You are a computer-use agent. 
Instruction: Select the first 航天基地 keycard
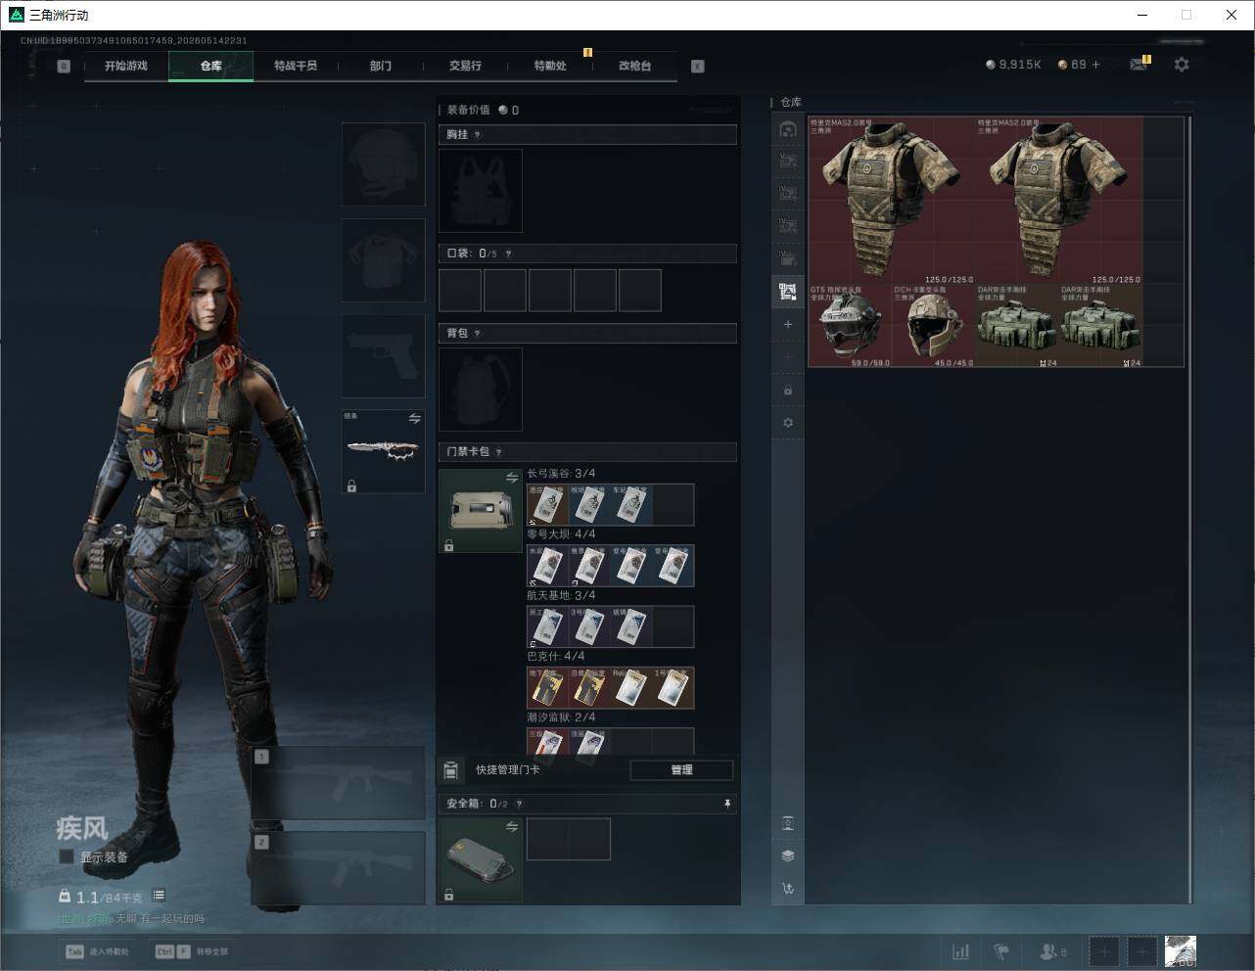547,626
